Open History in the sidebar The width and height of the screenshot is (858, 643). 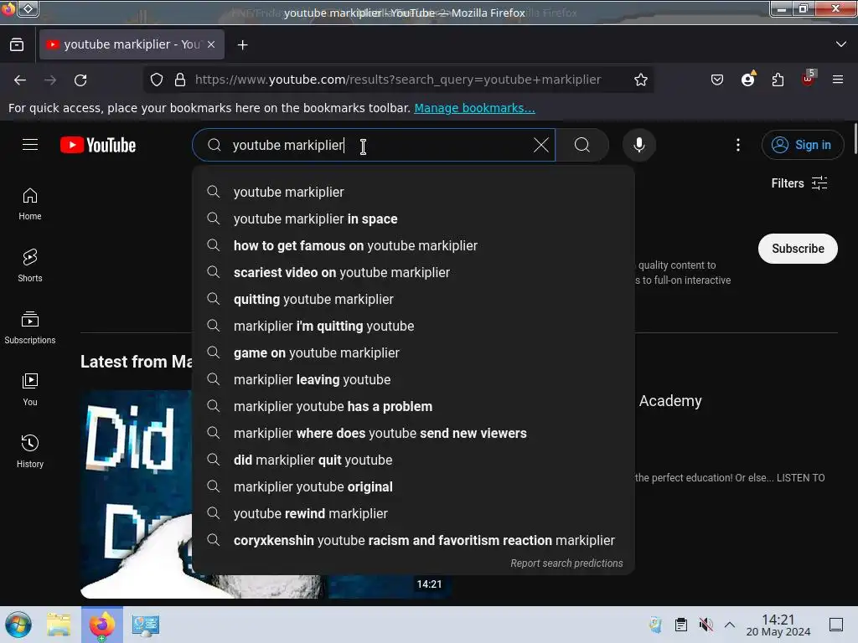(30, 451)
